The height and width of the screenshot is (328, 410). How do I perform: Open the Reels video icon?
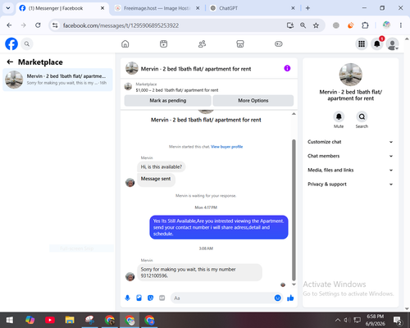tap(163, 43)
